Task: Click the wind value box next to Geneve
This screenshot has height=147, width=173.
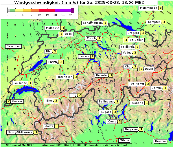Action: click(x=8, y=101)
